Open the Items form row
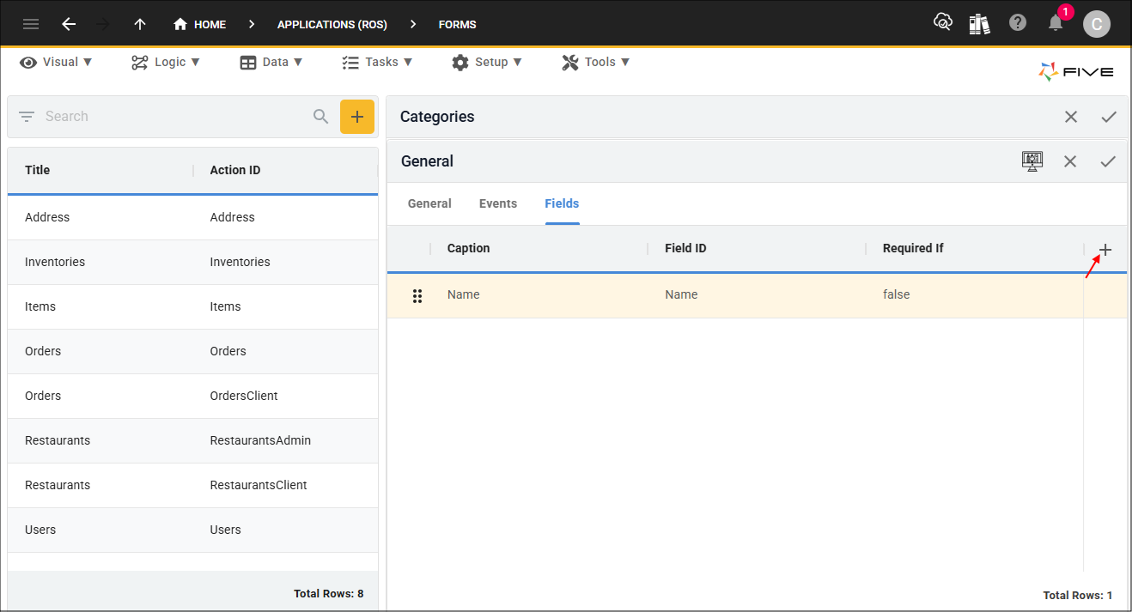 coord(192,306)
